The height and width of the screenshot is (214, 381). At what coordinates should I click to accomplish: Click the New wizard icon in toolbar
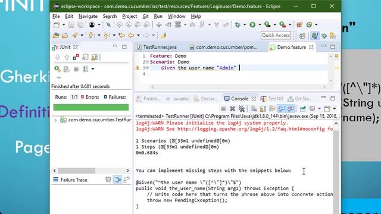[x=57, y=25]
